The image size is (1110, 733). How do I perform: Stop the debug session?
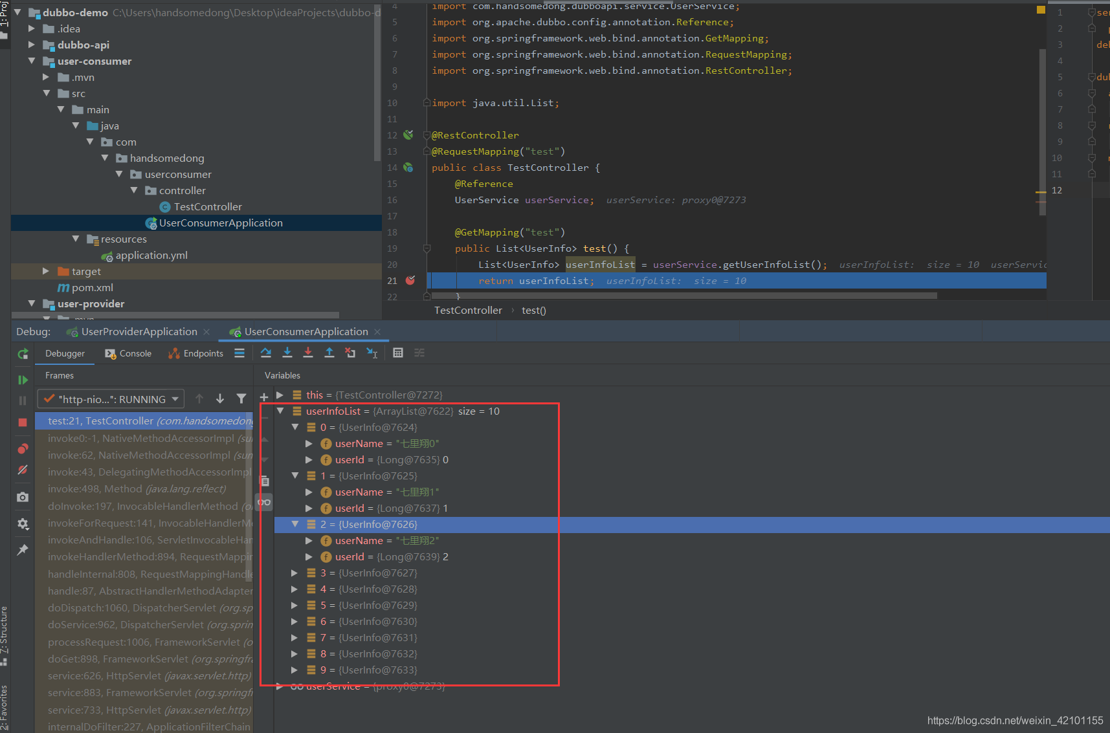click(x=23, y=422)
